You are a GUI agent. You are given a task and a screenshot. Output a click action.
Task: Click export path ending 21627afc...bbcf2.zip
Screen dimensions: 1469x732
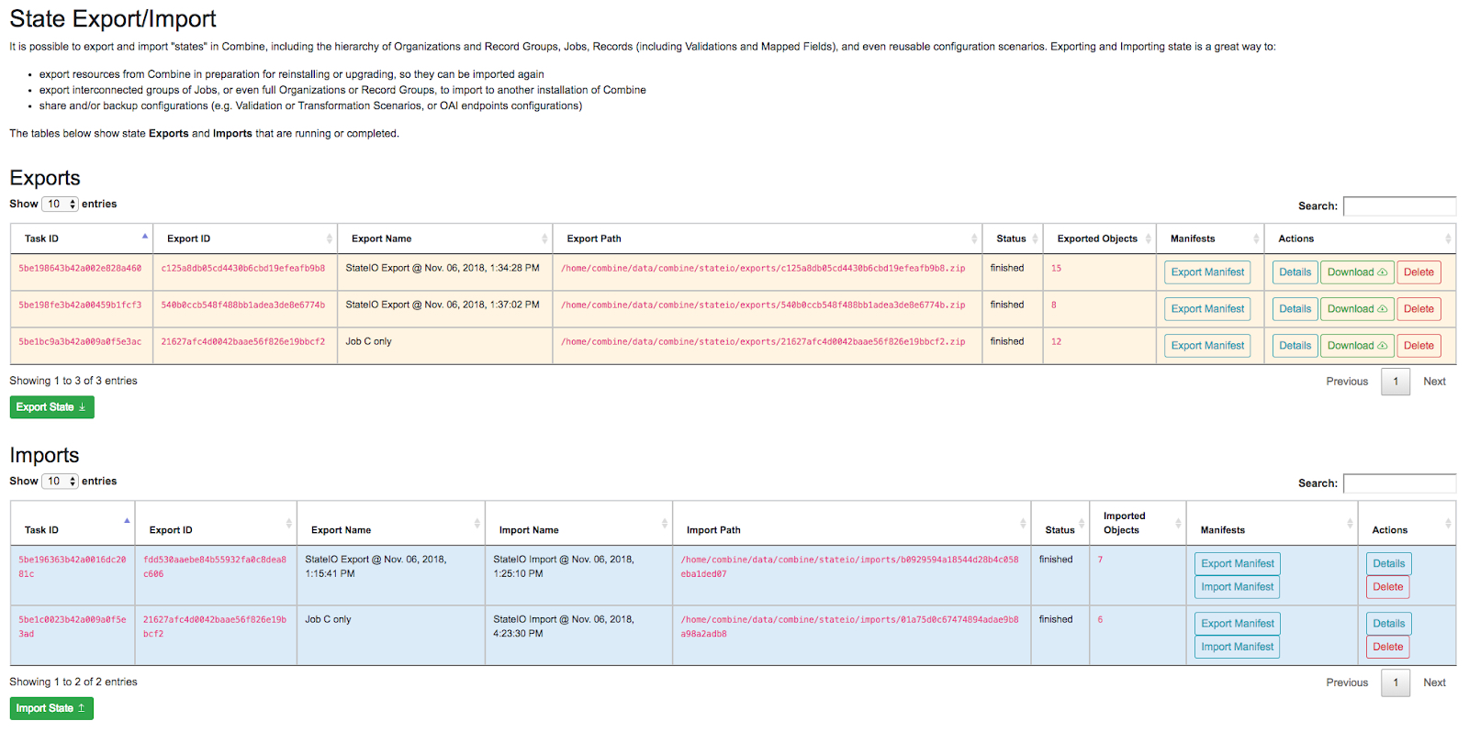pyautogui.click(x=763, y=342)
